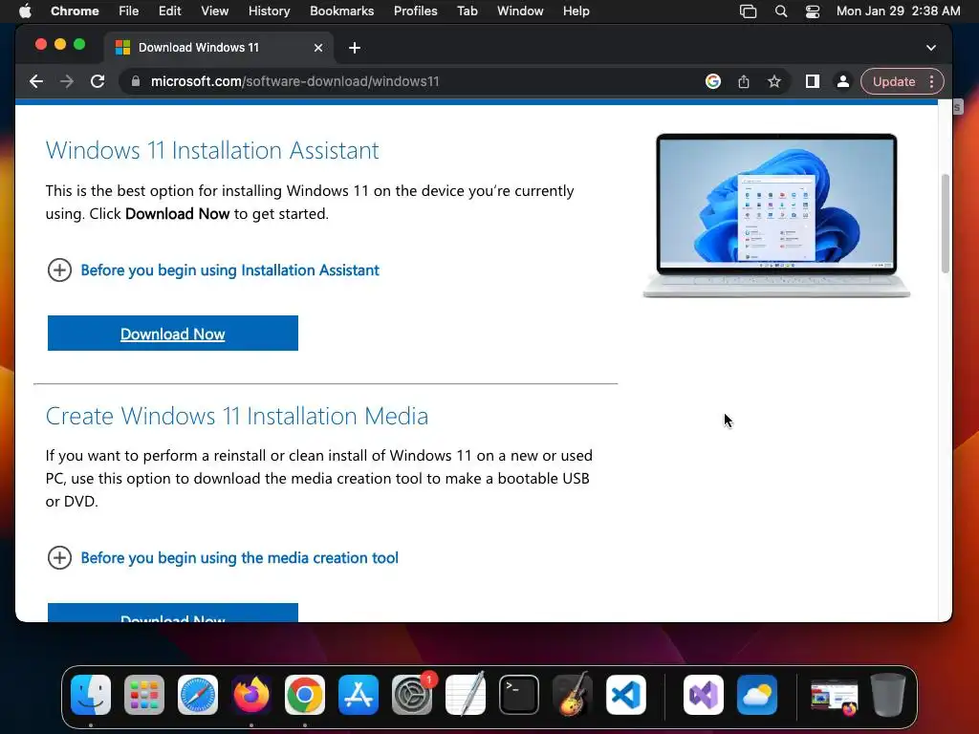Expand Before you begin using media creation tool
The width and height of the screenshot is (979, 734).
point(223,558)
